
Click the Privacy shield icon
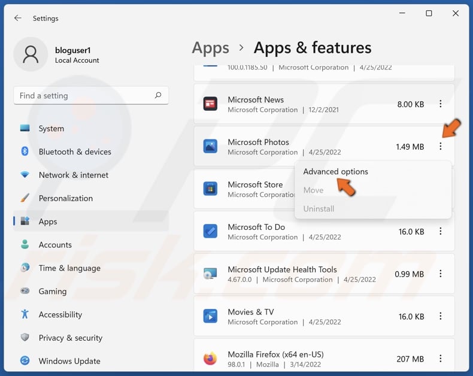[25, 337]
